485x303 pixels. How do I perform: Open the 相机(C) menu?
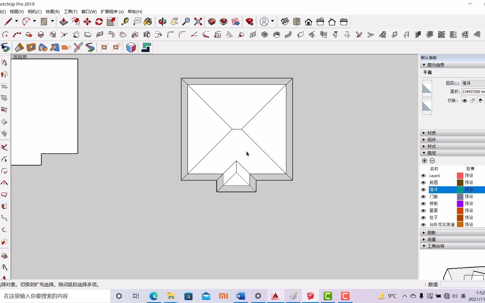tap(35, 12)
